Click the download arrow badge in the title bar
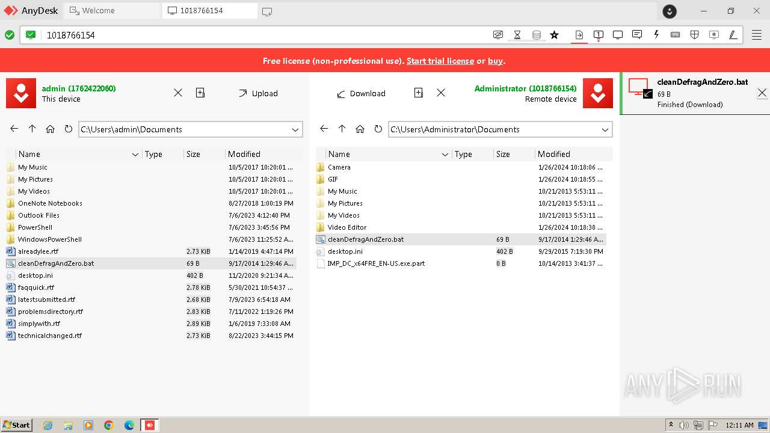Viewport: 770px width, 433px height. 670,11
